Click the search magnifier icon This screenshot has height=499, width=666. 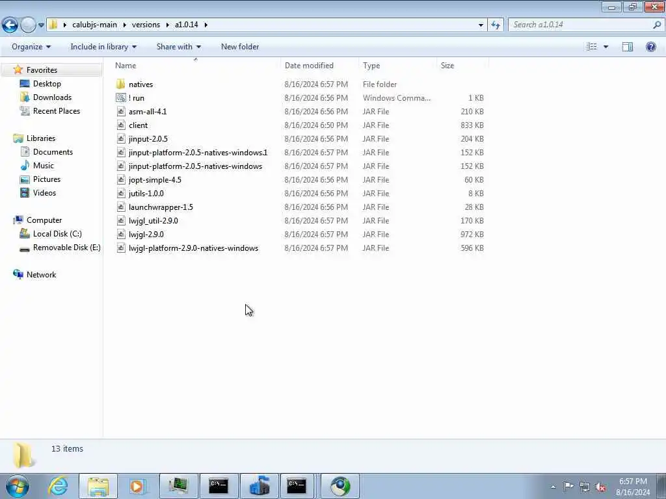[x=657, y=25]
